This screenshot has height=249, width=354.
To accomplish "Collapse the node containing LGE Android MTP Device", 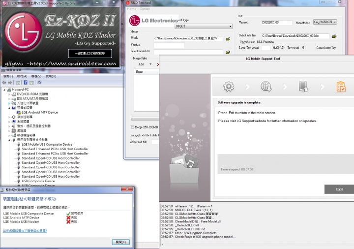I will coord(9,108).
